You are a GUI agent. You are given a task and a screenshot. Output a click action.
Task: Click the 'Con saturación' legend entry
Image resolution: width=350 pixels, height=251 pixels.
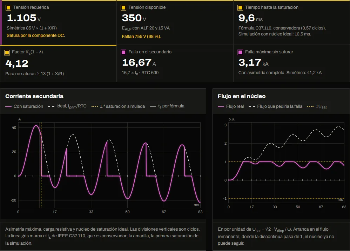pyautogui.click(x=24, y=106)
